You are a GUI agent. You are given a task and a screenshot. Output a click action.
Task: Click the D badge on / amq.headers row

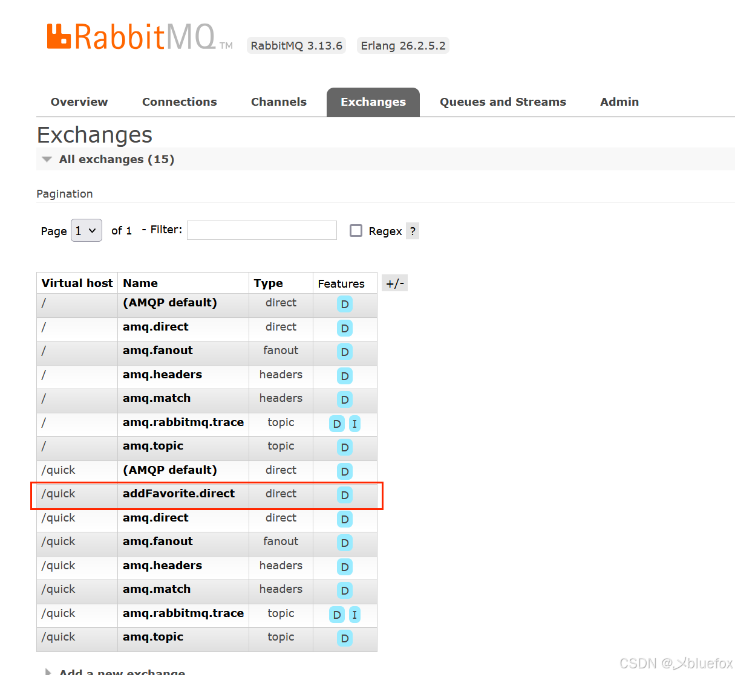345,376
